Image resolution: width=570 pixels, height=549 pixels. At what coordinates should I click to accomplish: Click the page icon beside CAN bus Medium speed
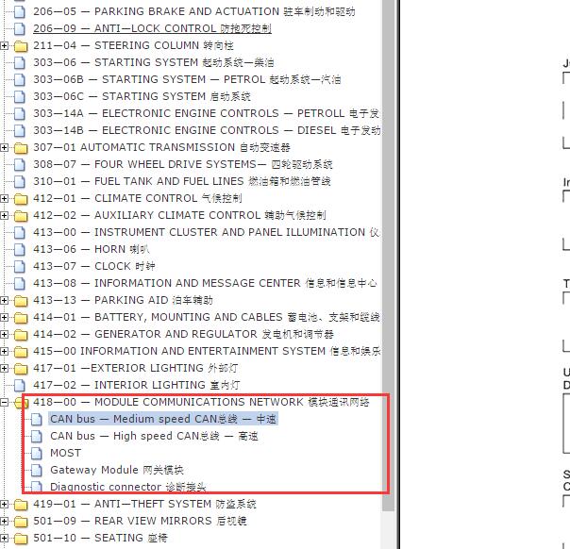37,419
